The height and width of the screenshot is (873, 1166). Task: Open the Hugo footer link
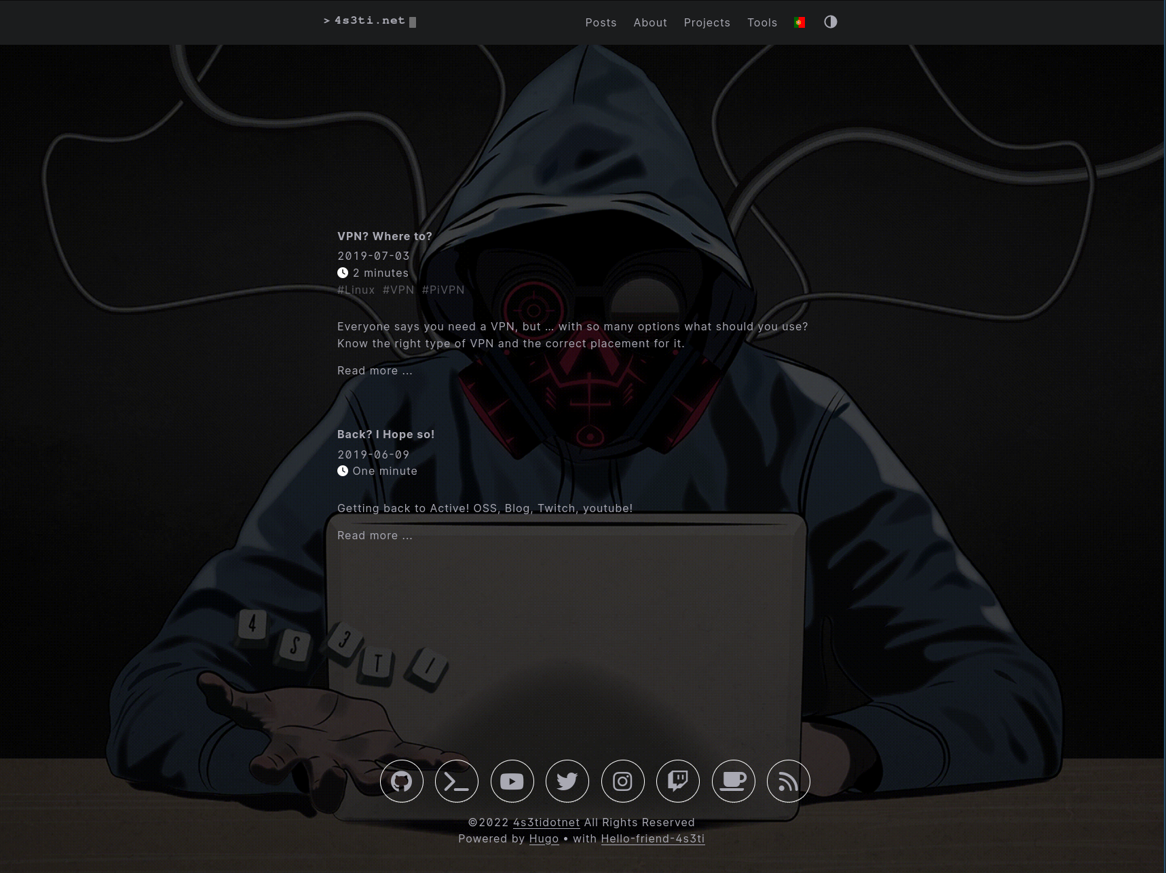pos(544,838)
